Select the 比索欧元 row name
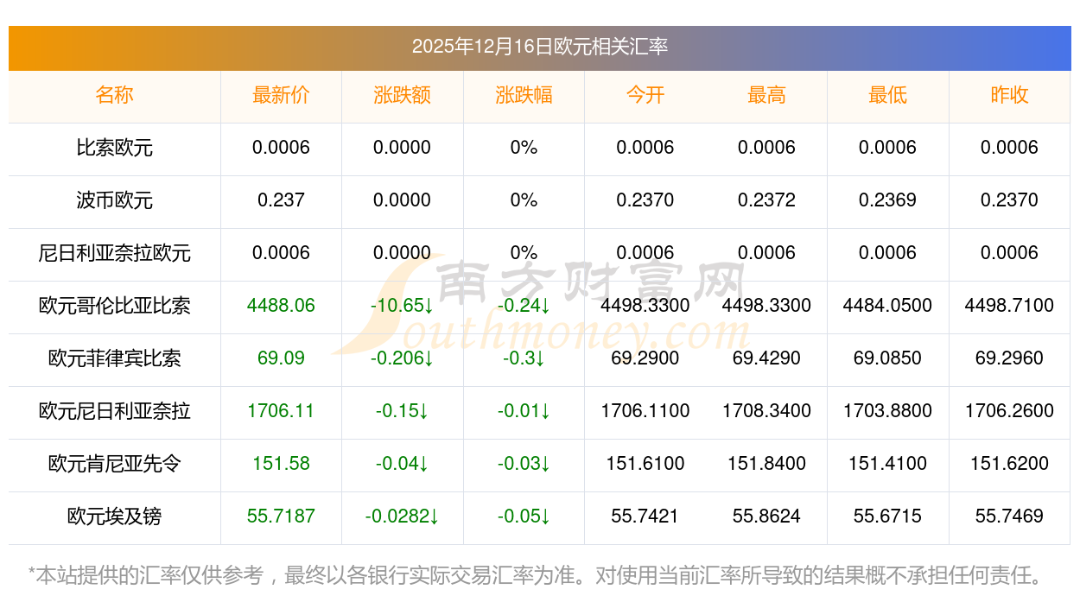Screen dimensions: 1080x602 [x=114, y=148]
